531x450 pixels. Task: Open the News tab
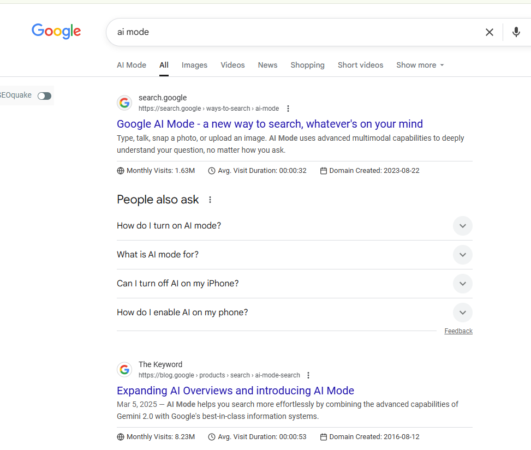(x=267, y=65)
